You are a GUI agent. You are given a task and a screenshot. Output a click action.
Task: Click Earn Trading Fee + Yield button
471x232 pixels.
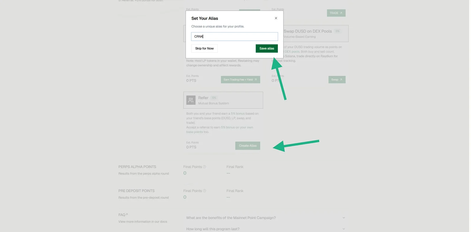pyautogui.click(x=240, y=79)
